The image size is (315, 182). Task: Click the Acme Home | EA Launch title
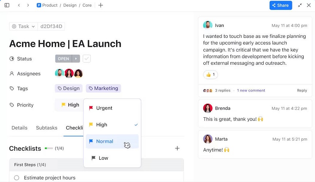point(65,44)
